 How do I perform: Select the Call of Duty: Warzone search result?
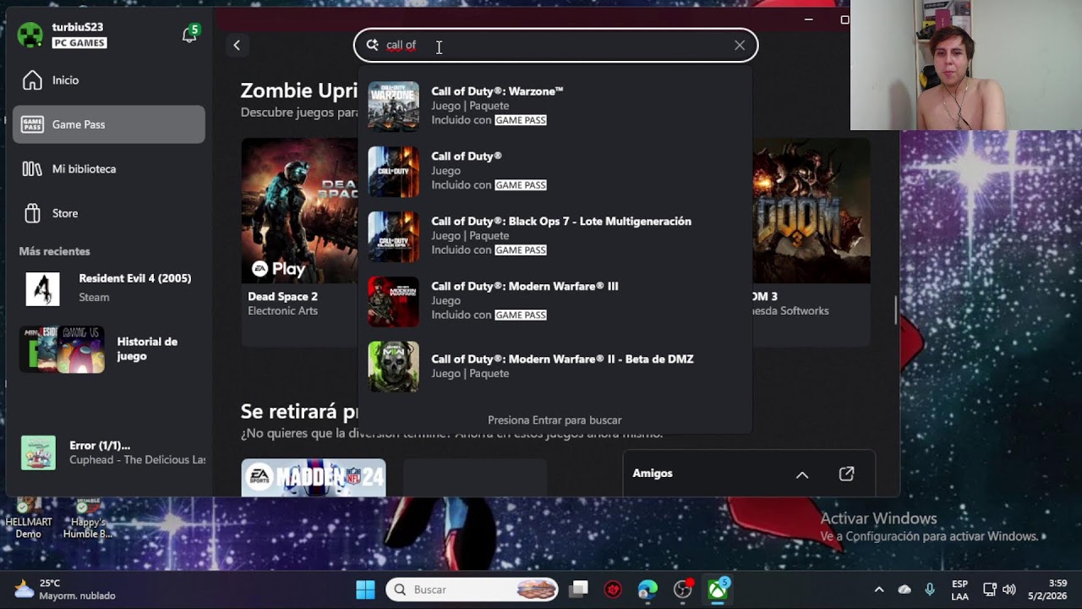tap(555, 106)
